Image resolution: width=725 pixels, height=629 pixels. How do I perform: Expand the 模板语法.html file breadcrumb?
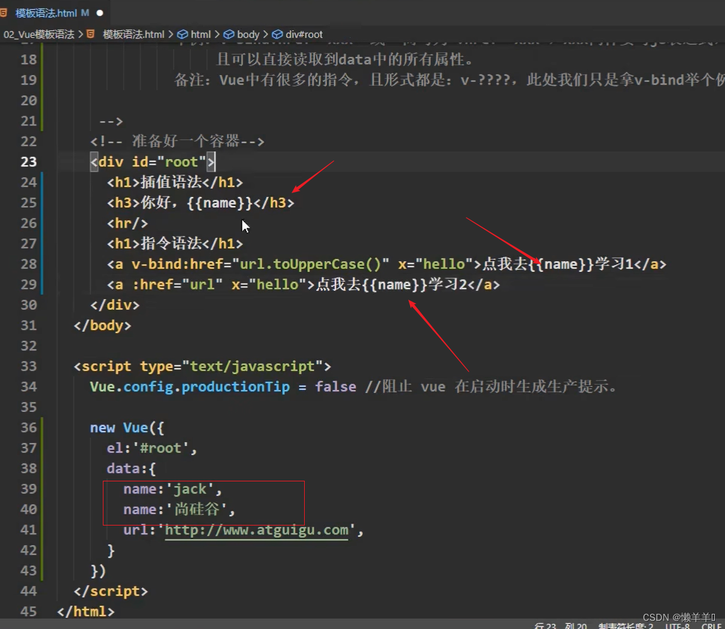(x=133, y=34)
